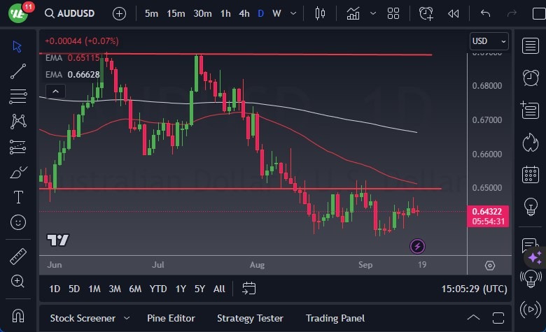The image size is (546, 332).
Task: Toggle the magnet snap mode
Action: coord(18,315)
